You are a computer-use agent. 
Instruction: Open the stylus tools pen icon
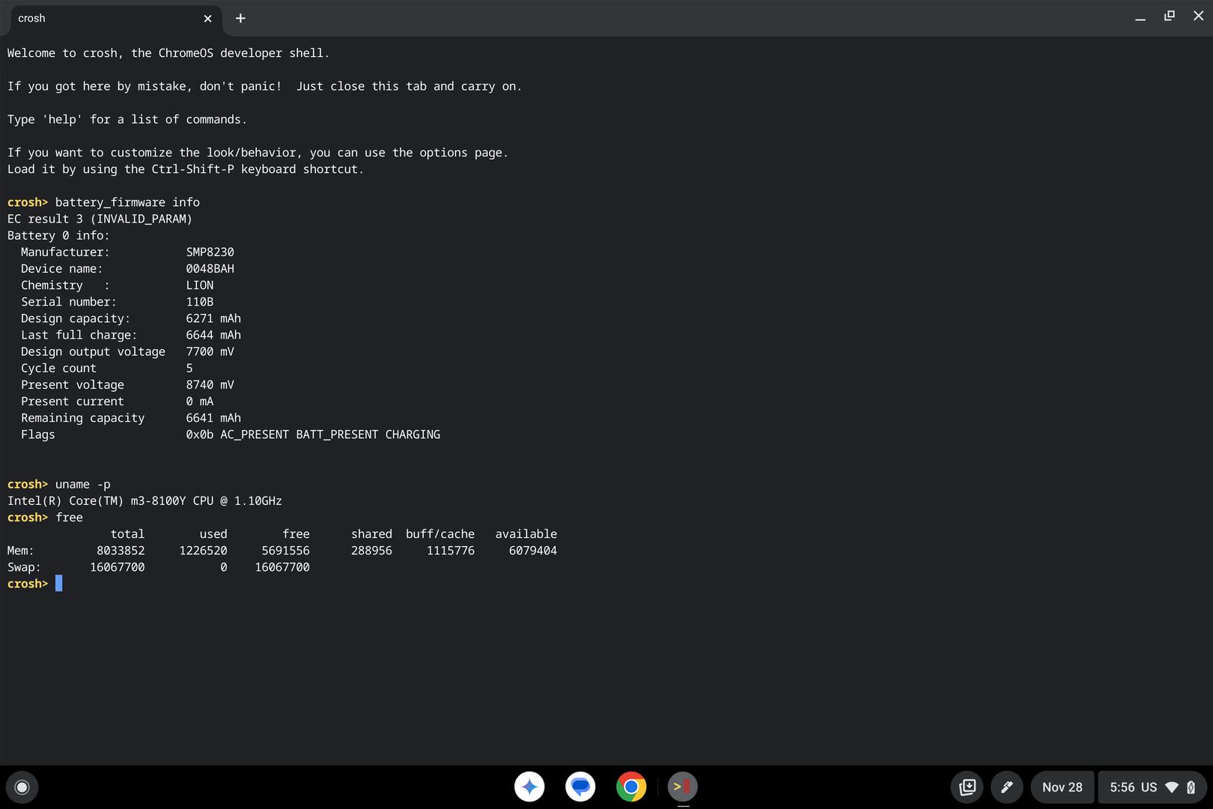point(1007,787)
